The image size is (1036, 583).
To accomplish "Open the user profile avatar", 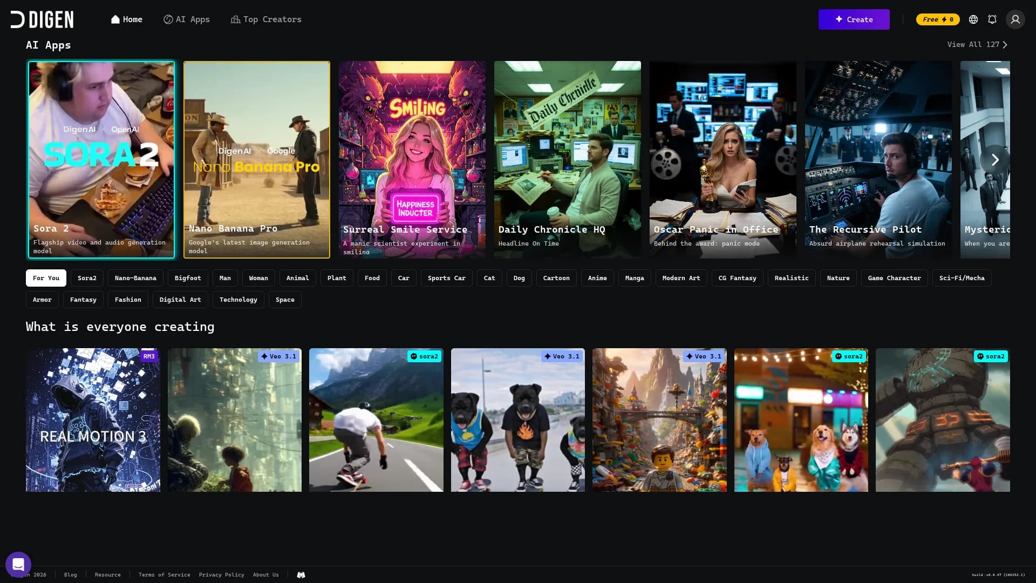I will pyautogui.click(x=1015, y=19).
